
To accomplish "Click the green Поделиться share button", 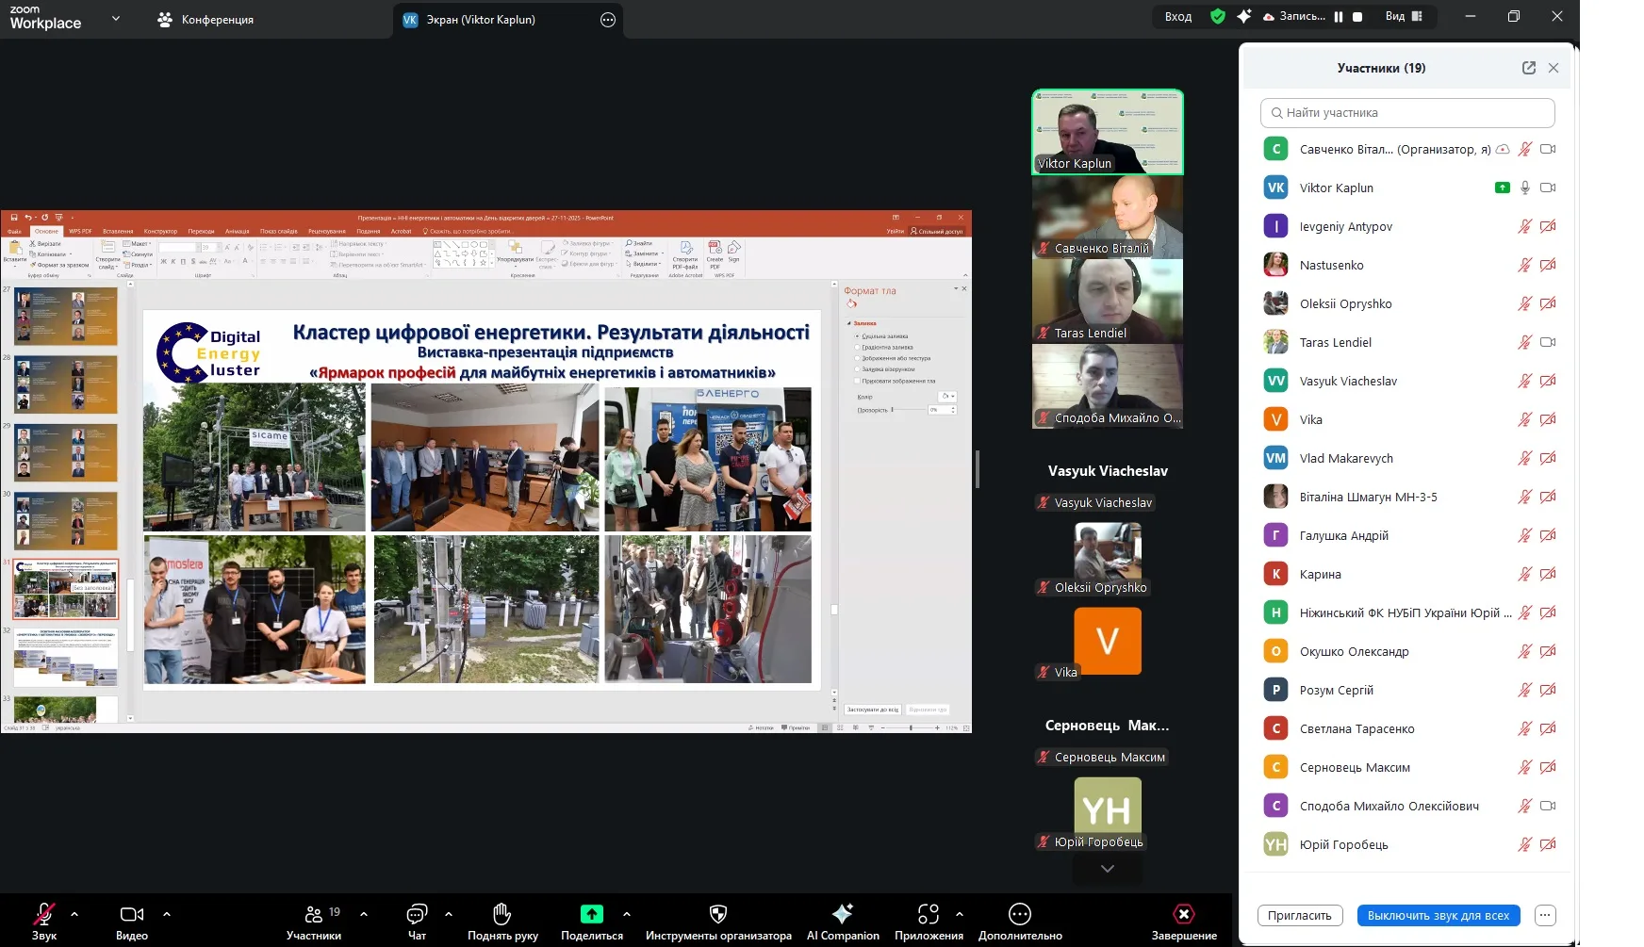I will (x=591, y=920).
